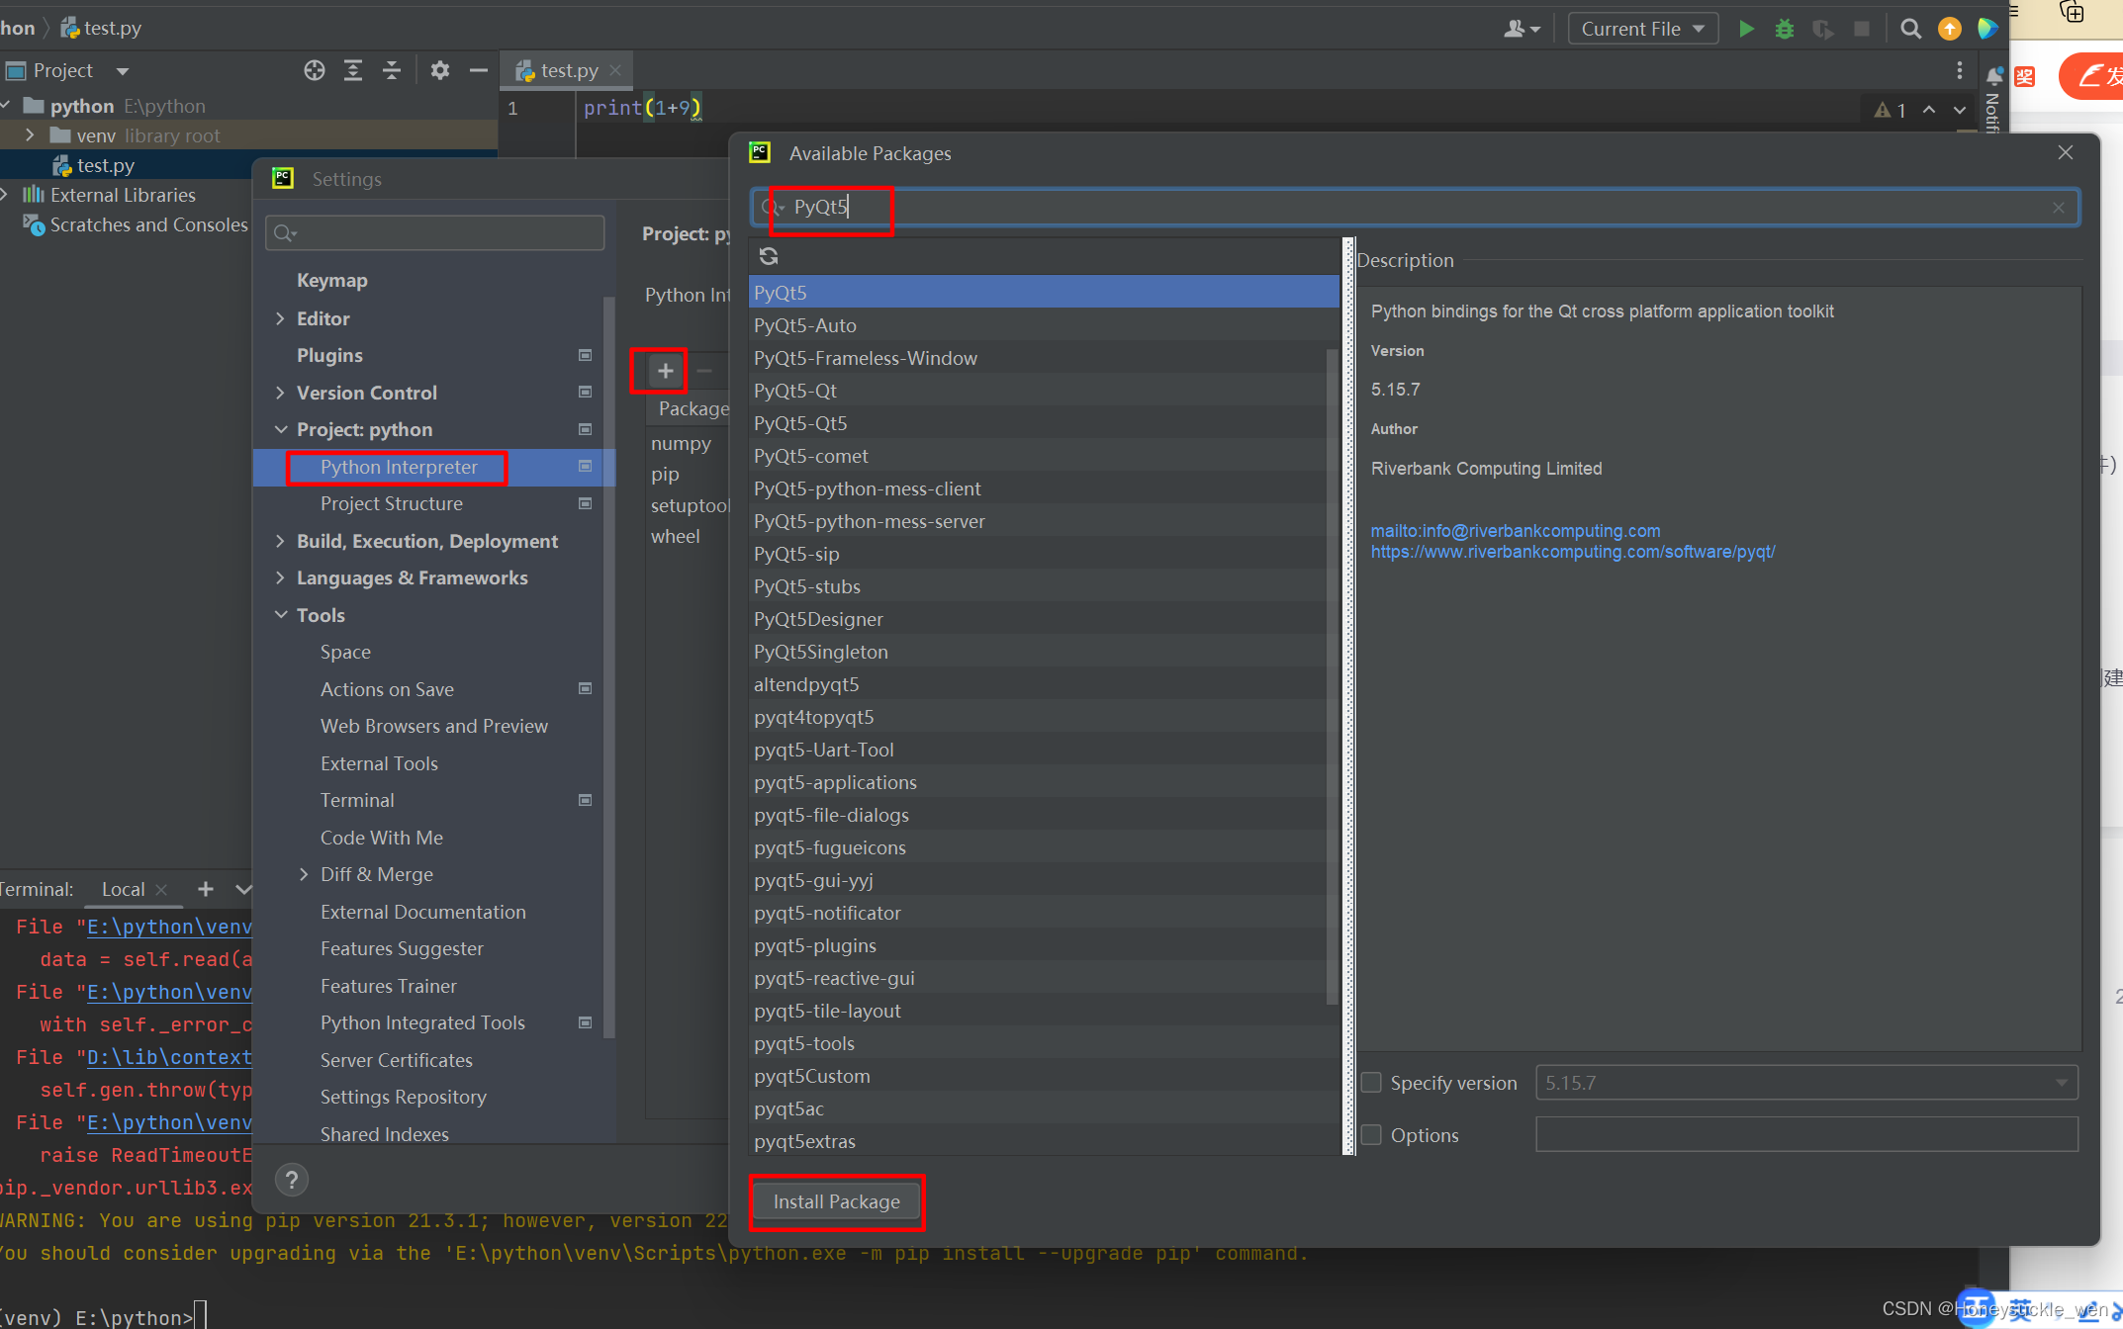Start debugging with the bug icon
Viewport: 2123px width, 1329px height.
click(1784, 29)
